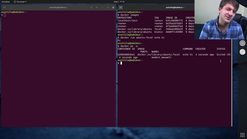Click left terminal title 'asottile@babibox: ~'
247x139 pixels.
click(x=59, y=7)
